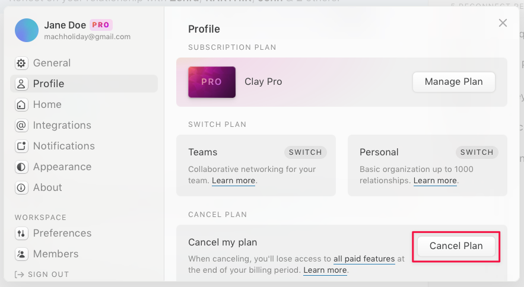Click the About info icon
The width and height of the screenshot is (524, 287).
point(21,188)
